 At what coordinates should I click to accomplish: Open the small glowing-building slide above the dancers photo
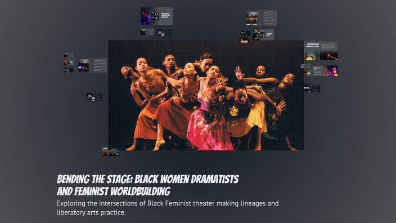point(244,40)
